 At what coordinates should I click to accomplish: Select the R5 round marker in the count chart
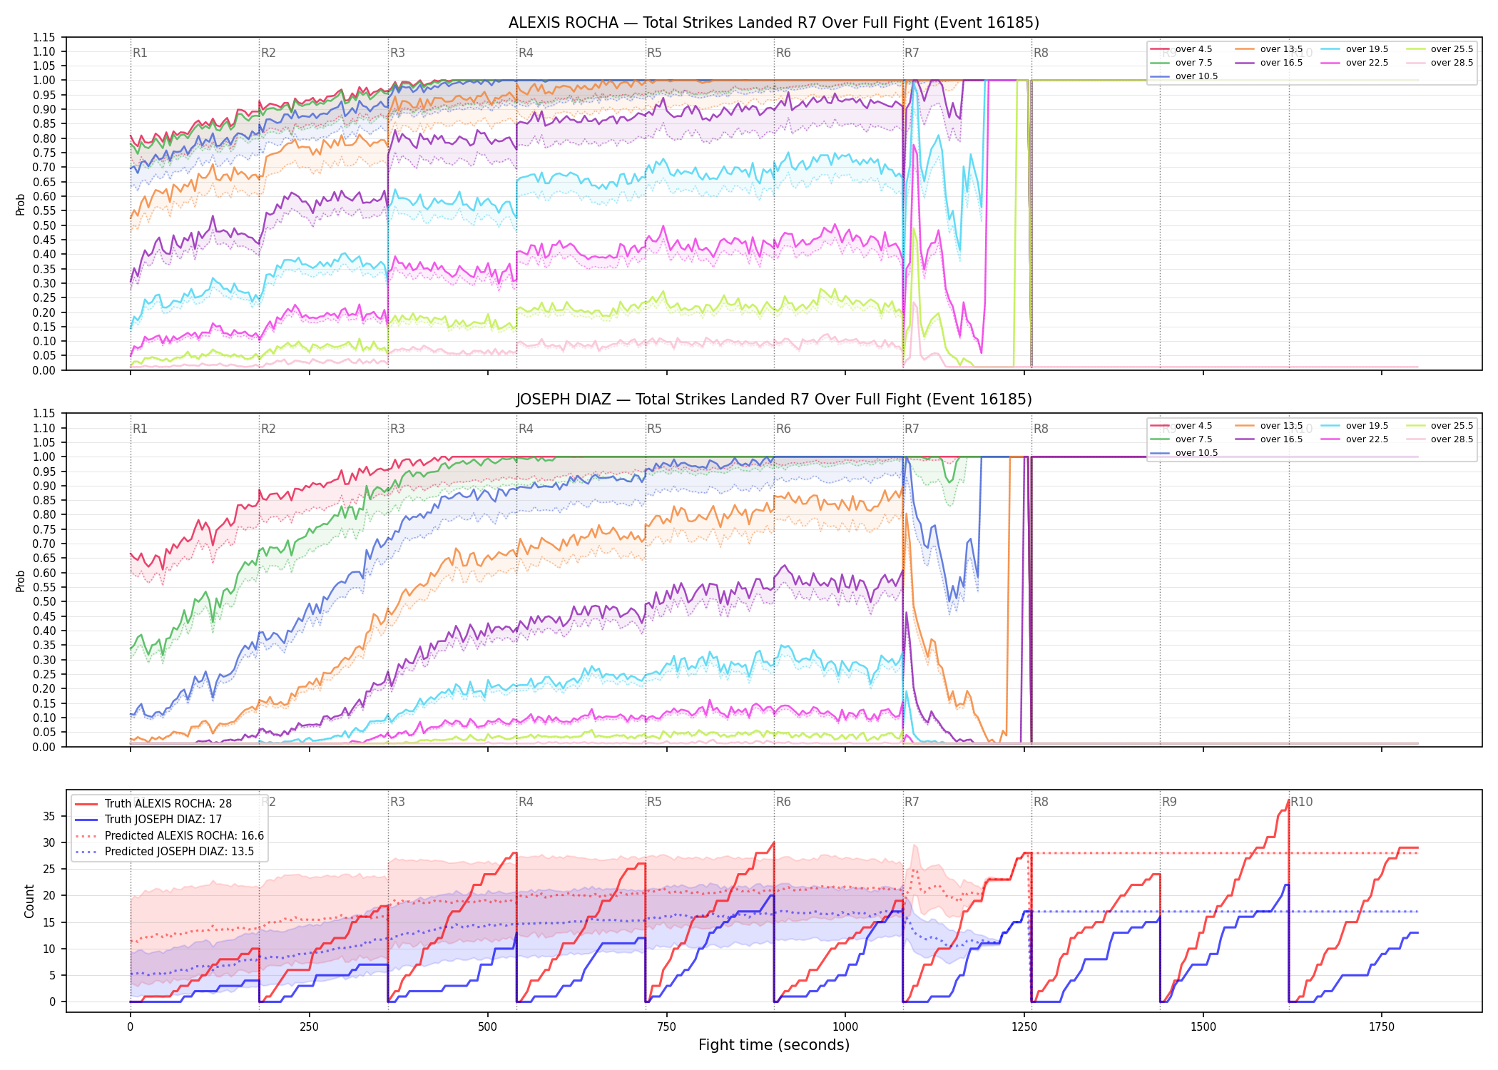coord(654,802)
